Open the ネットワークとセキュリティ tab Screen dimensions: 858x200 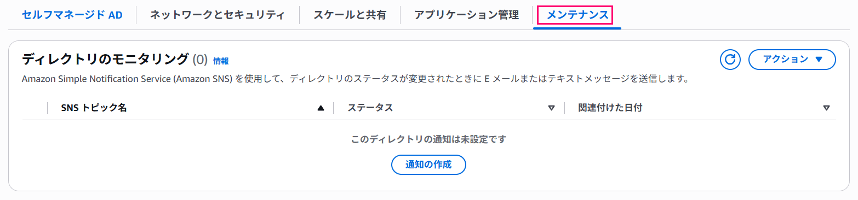point(218,15)
